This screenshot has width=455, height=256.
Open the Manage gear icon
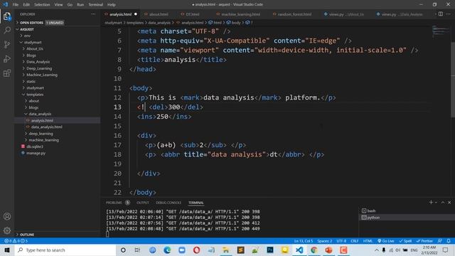tap(7, 230)
